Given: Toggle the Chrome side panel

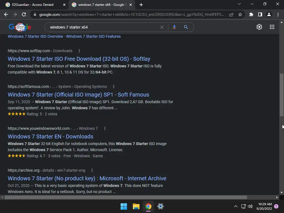Looking at the screenshot, I should (x=260, y=14).
